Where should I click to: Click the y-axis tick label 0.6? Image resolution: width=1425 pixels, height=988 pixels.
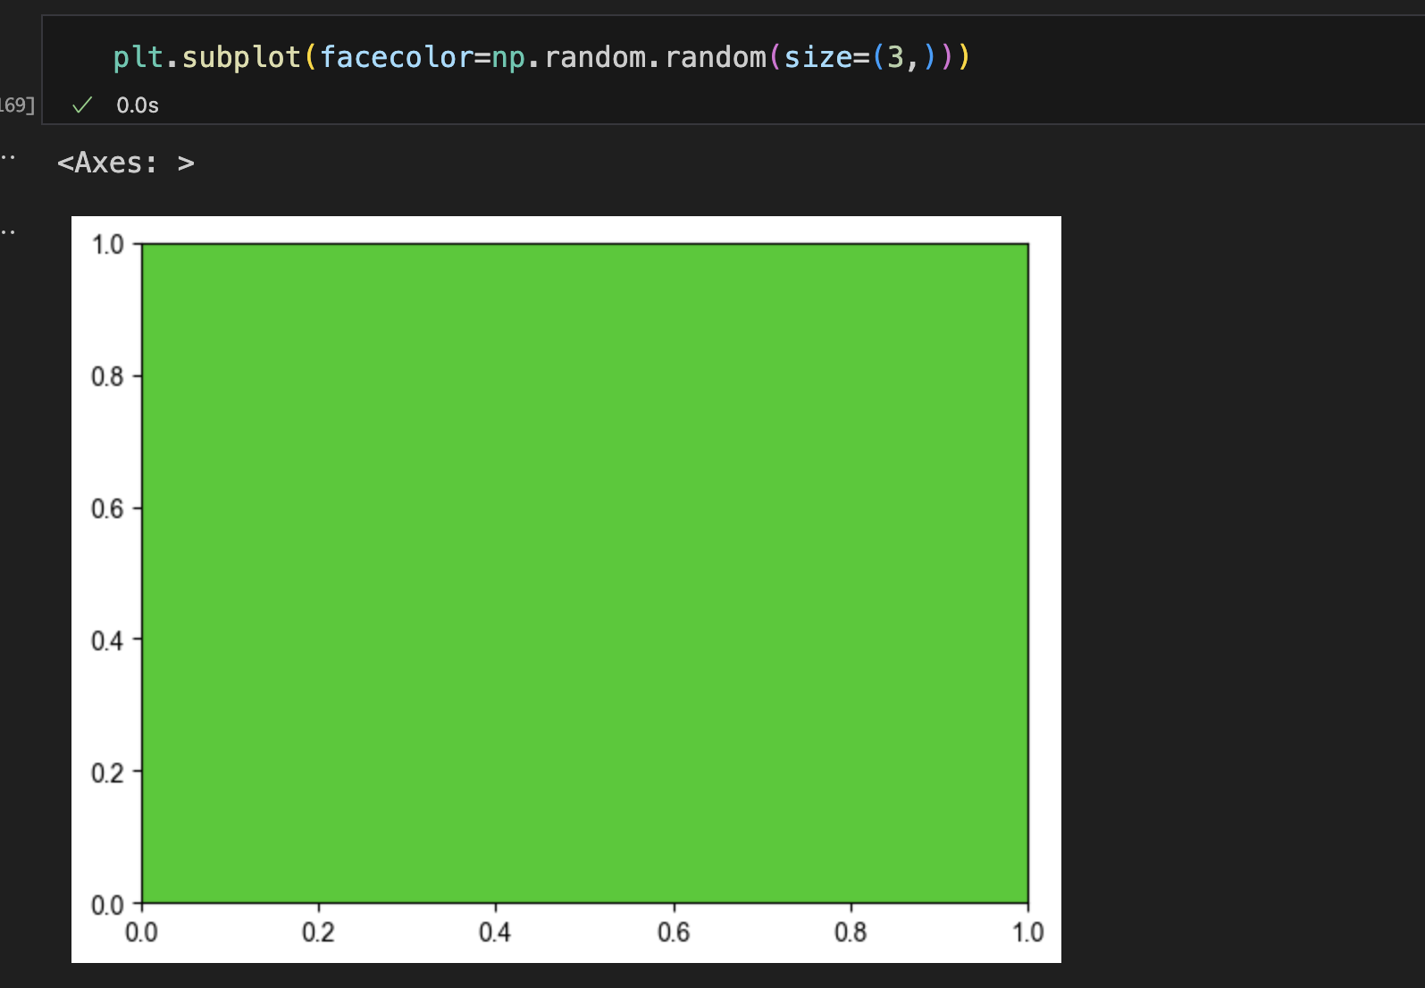(107, 509)
